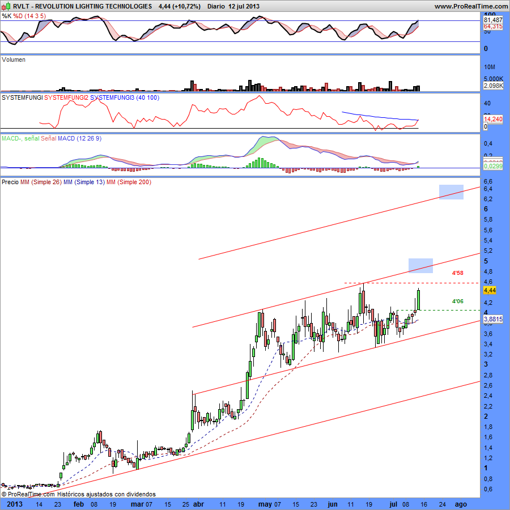Click the red SYSTEMFUNGI2 indicator label
Image resolution: width=510 pixels, height=510 pixels.
coord(66,97)
